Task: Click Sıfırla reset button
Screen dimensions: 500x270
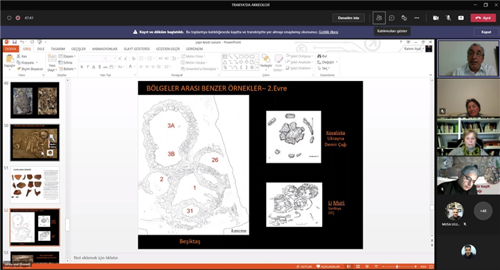Action: [x=66, y=62]
